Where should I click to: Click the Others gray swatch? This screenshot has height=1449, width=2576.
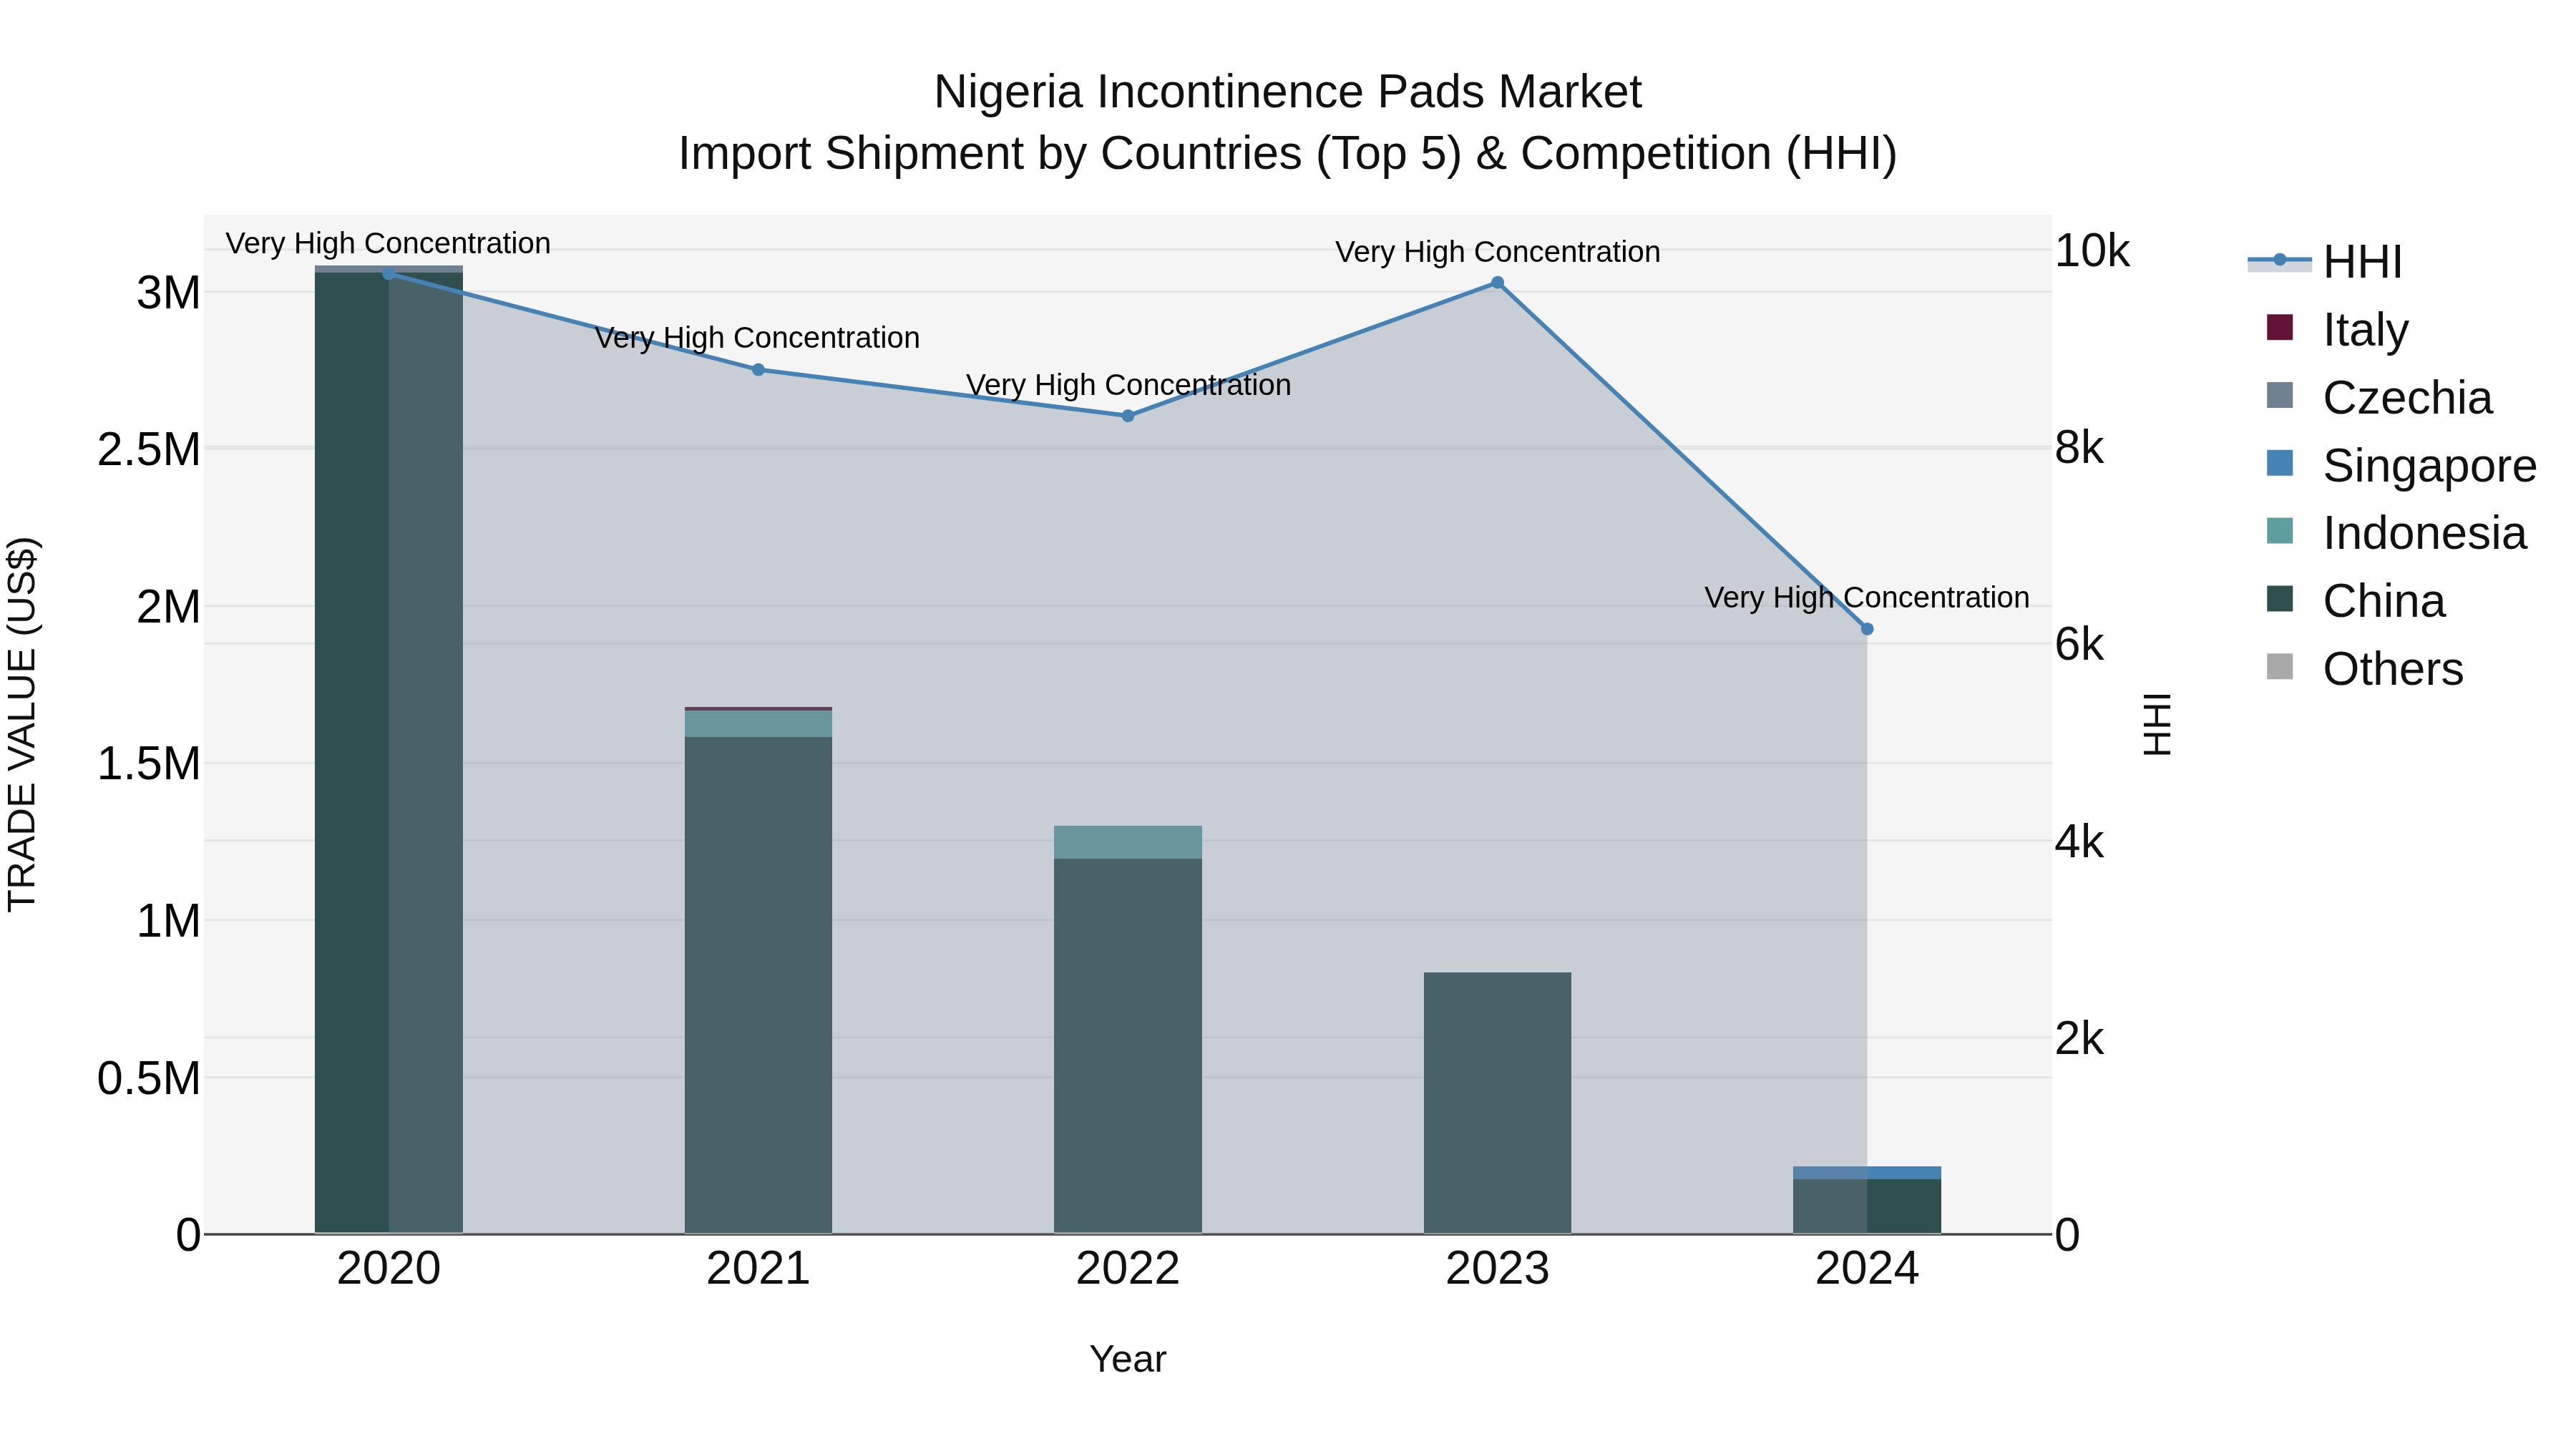click(2279, 667)
